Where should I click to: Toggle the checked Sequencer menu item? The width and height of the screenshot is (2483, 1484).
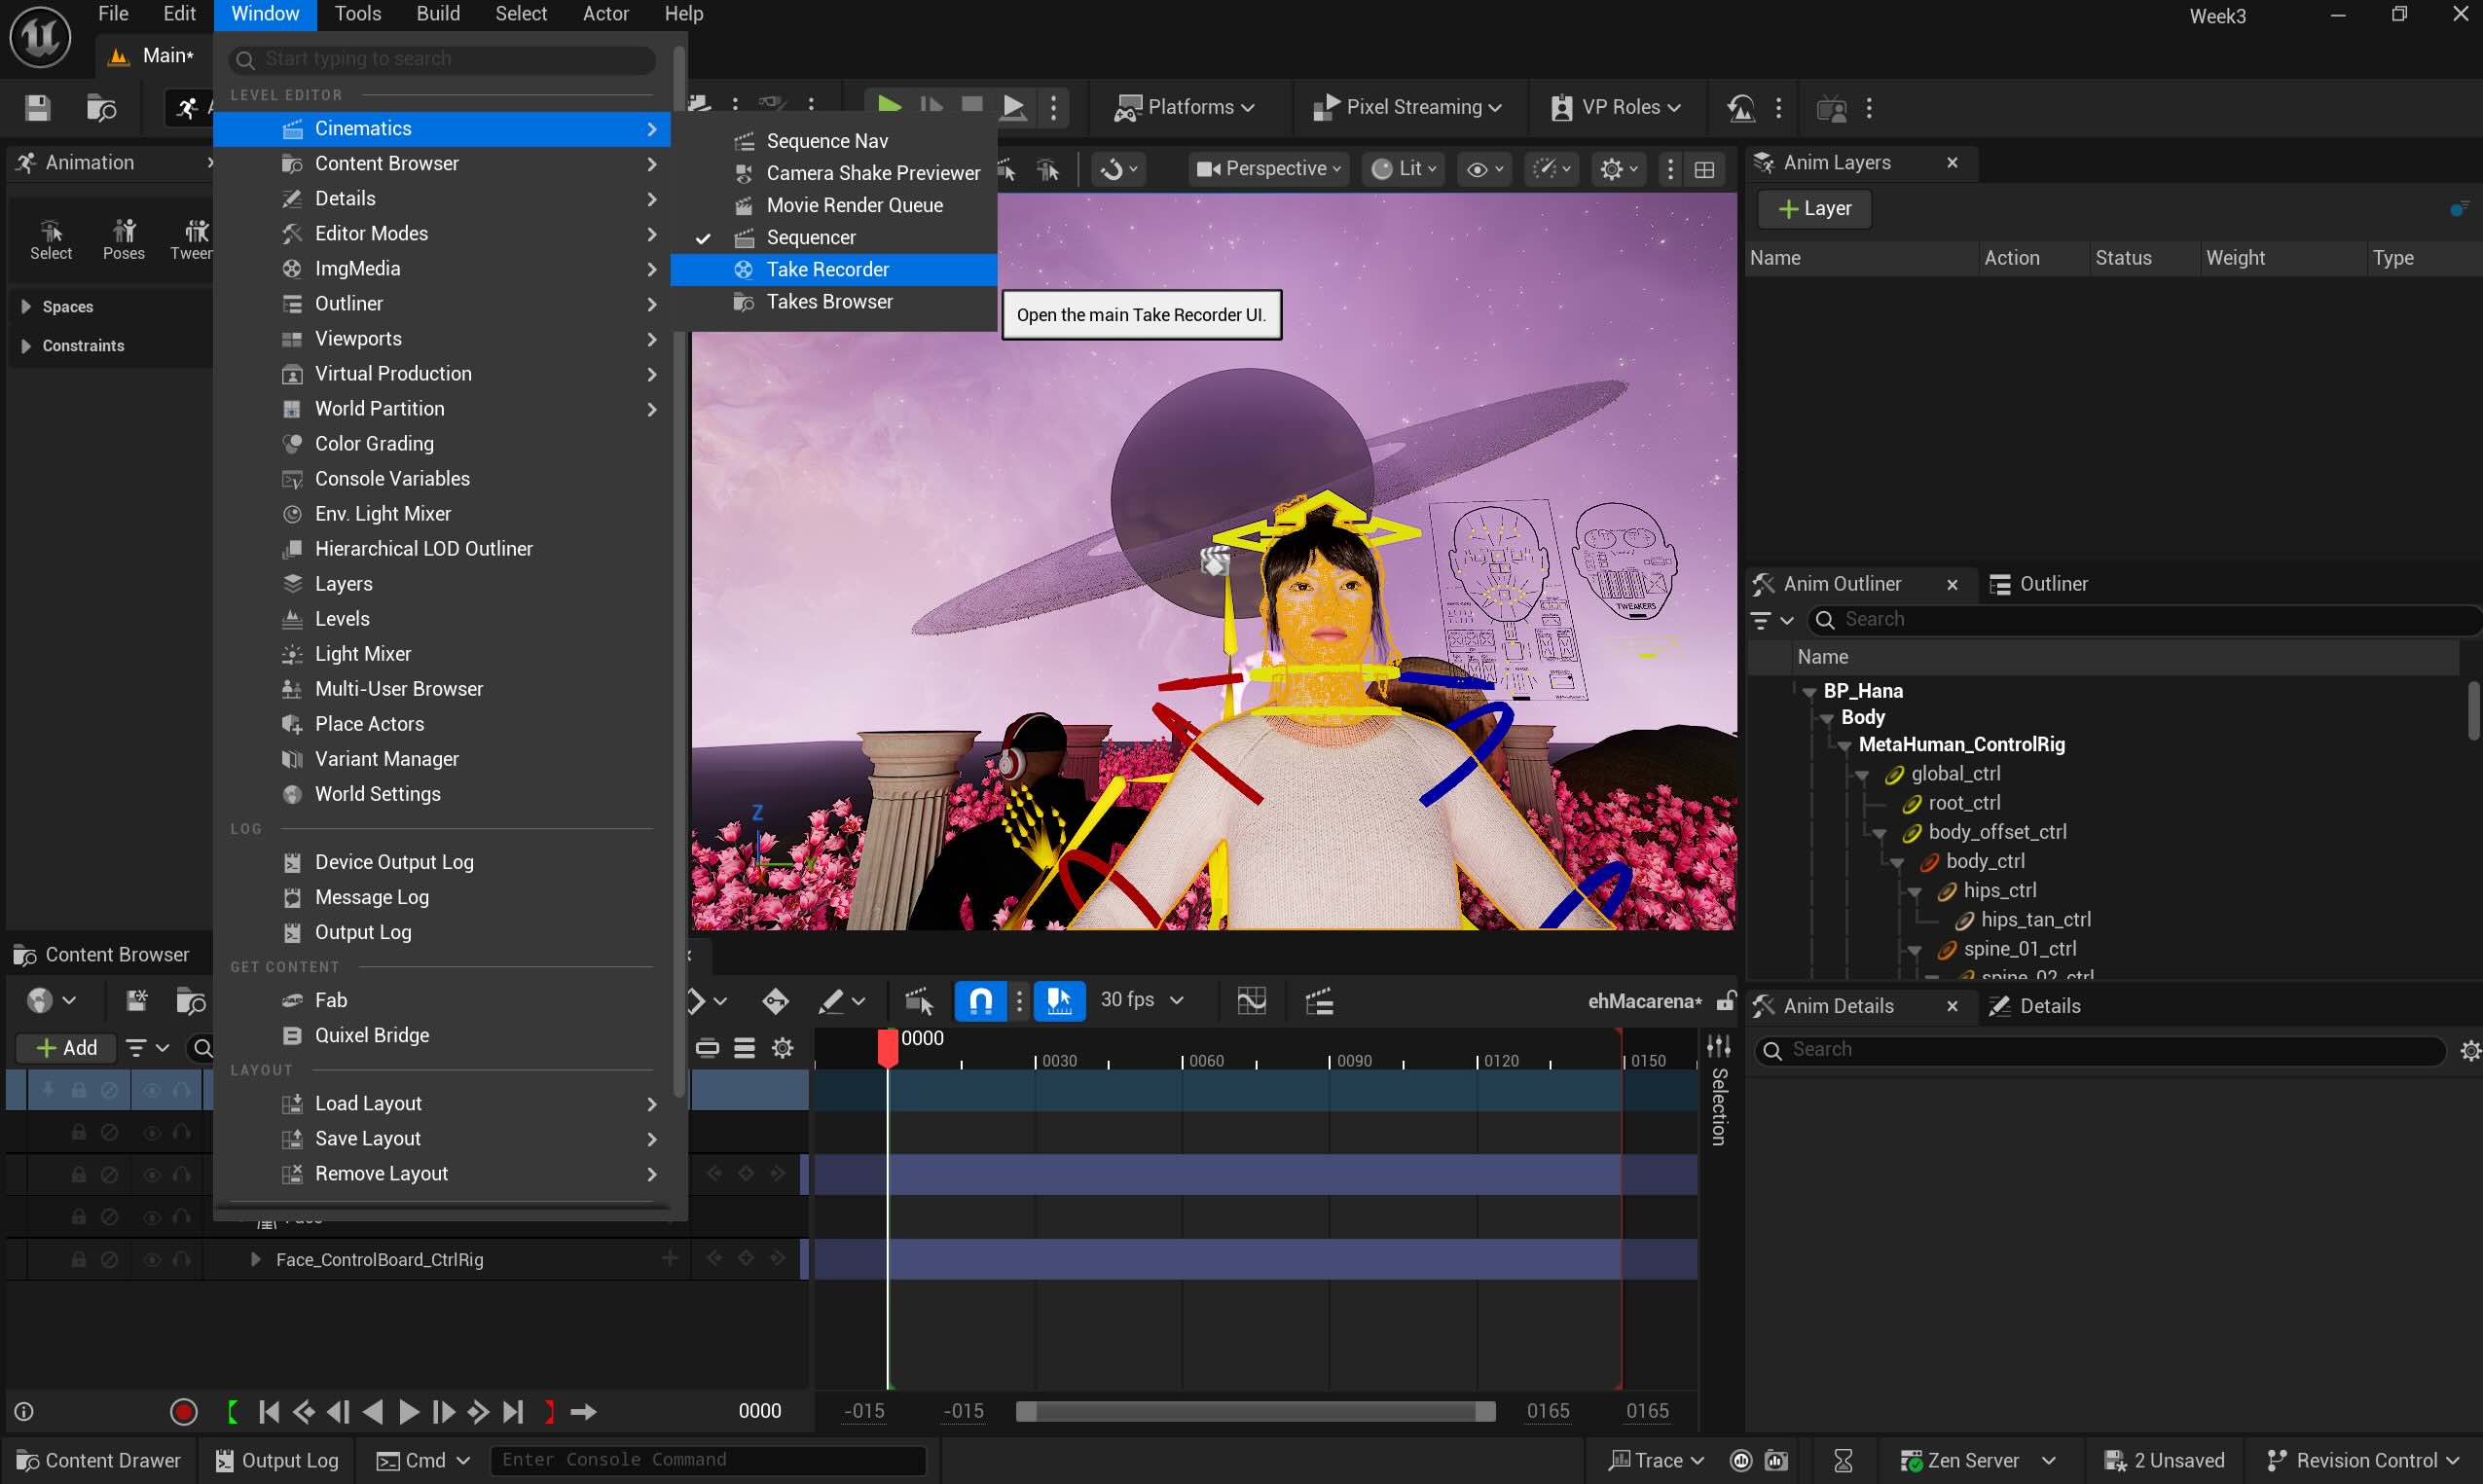click(810, 237)
